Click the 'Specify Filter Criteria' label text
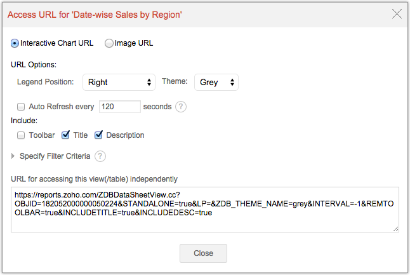The height and width of the screenshot is (275, 410). click(55, 156)
